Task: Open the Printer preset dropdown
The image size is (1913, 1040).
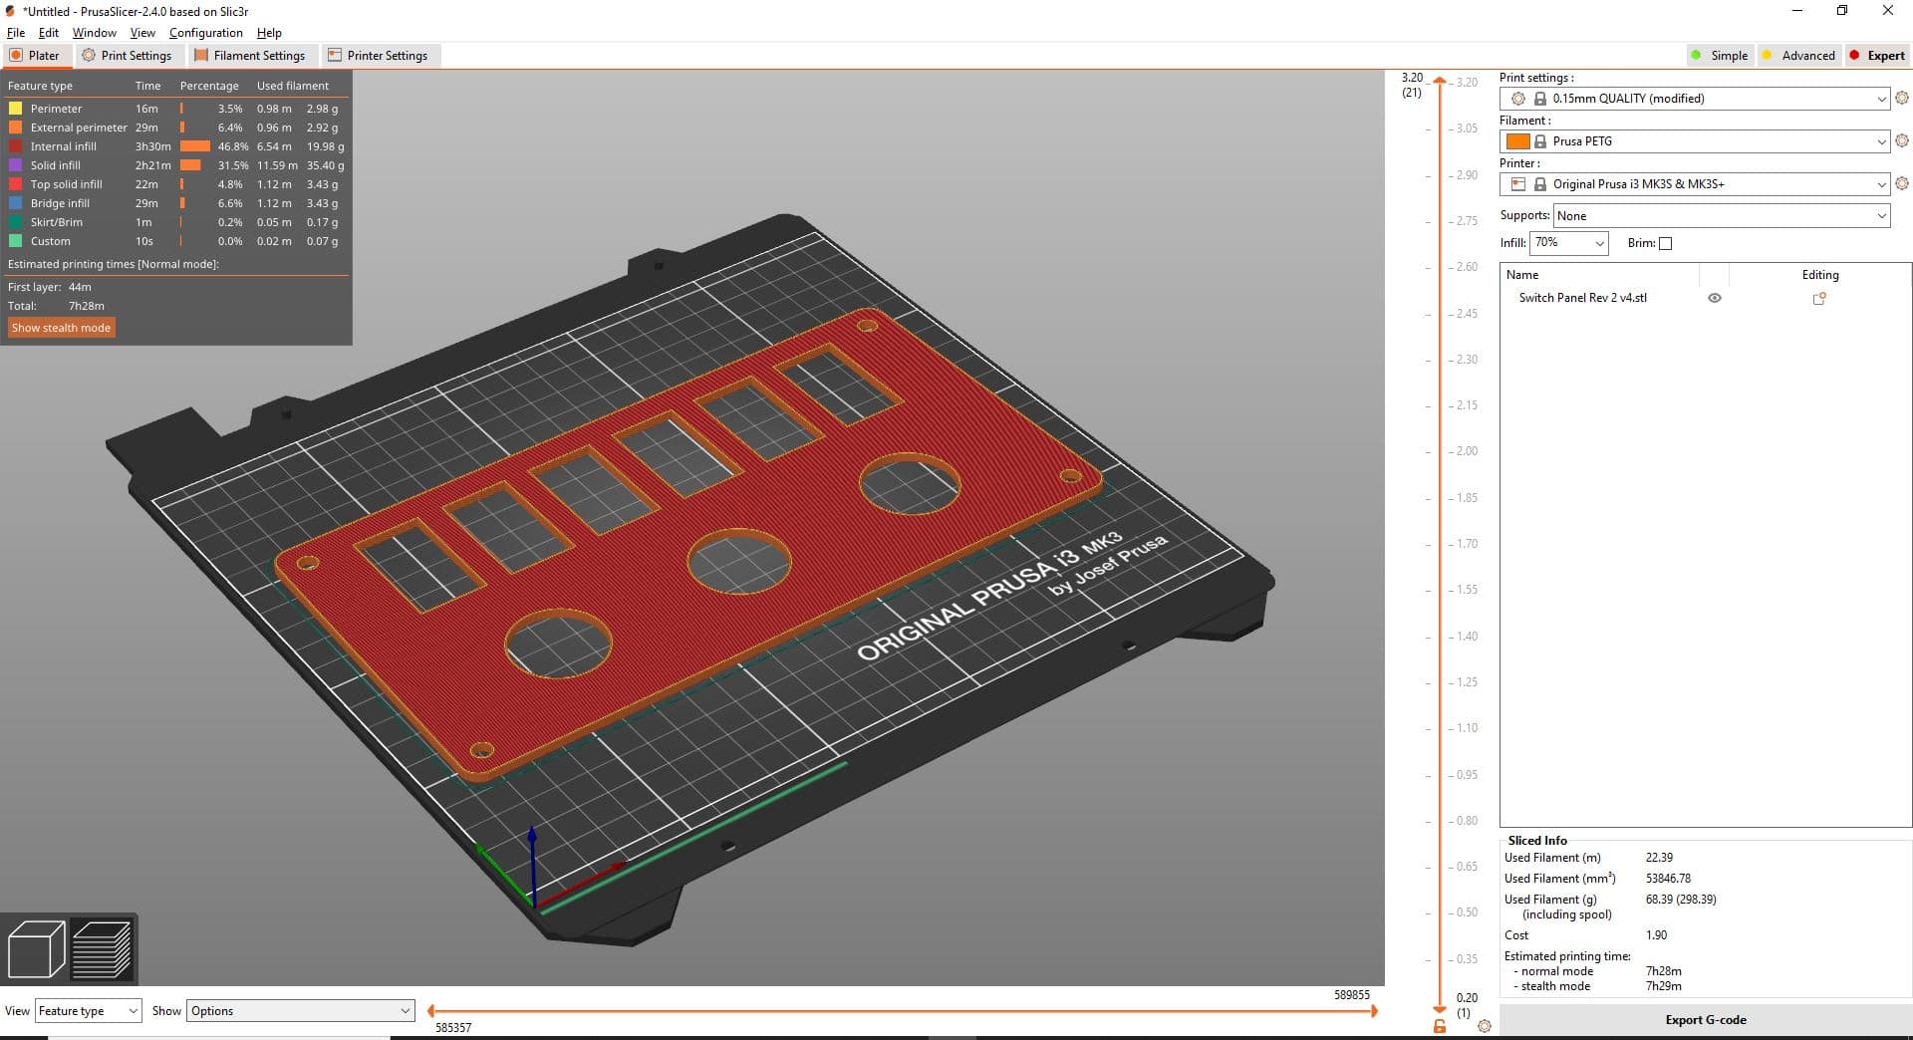Action: tap(1694, 184)
